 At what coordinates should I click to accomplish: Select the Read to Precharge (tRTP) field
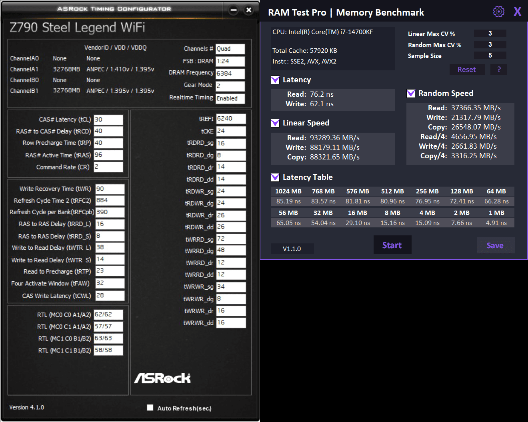[110, 271]
